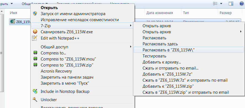Expand the second Открыть архив submenu arrow
The width and height of the screenshot is (245, 108).
241,32
